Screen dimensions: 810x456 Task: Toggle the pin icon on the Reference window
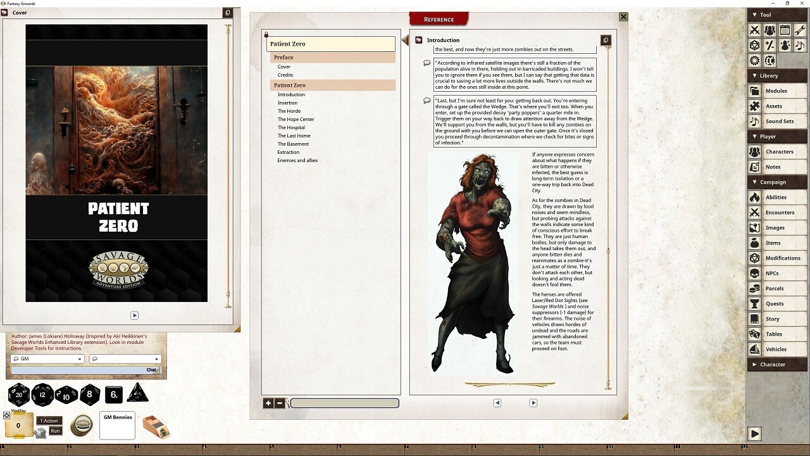click(x=606, y=39)
